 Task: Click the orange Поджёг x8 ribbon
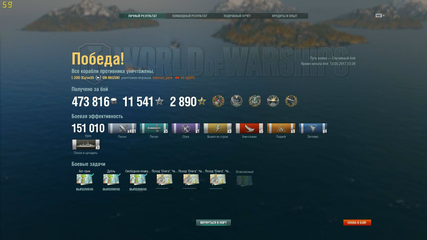(281, 128)
